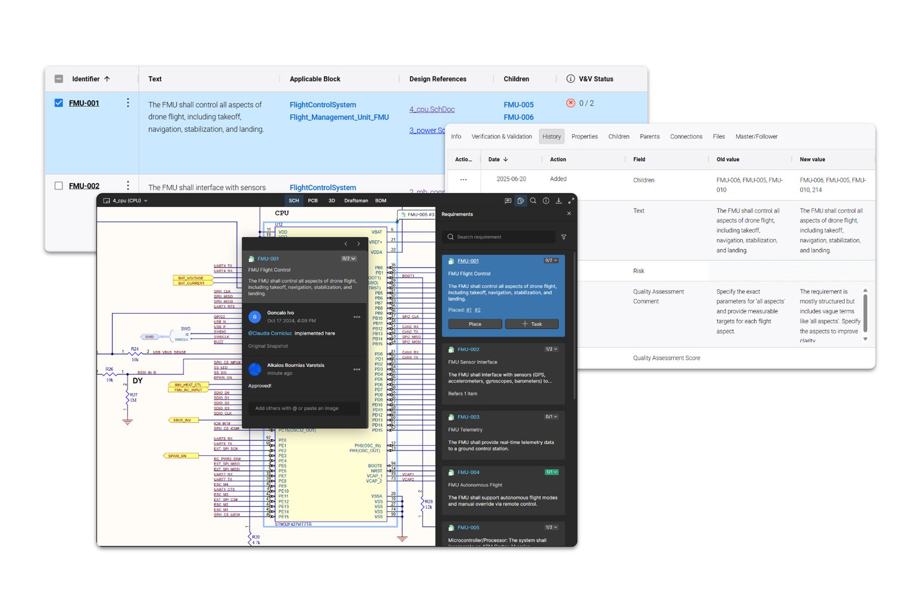Expand 0/2 status dropdown on FMU-001 requirements card
Viewport: 920px width, 613px height.
[x=551, y=260]
